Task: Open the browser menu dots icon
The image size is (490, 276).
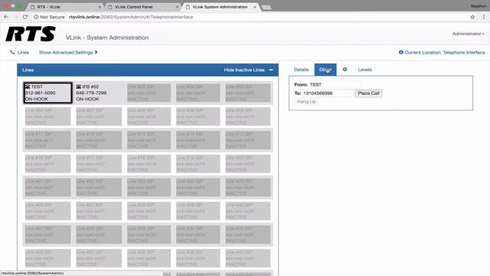Action: tap(484, 17)
